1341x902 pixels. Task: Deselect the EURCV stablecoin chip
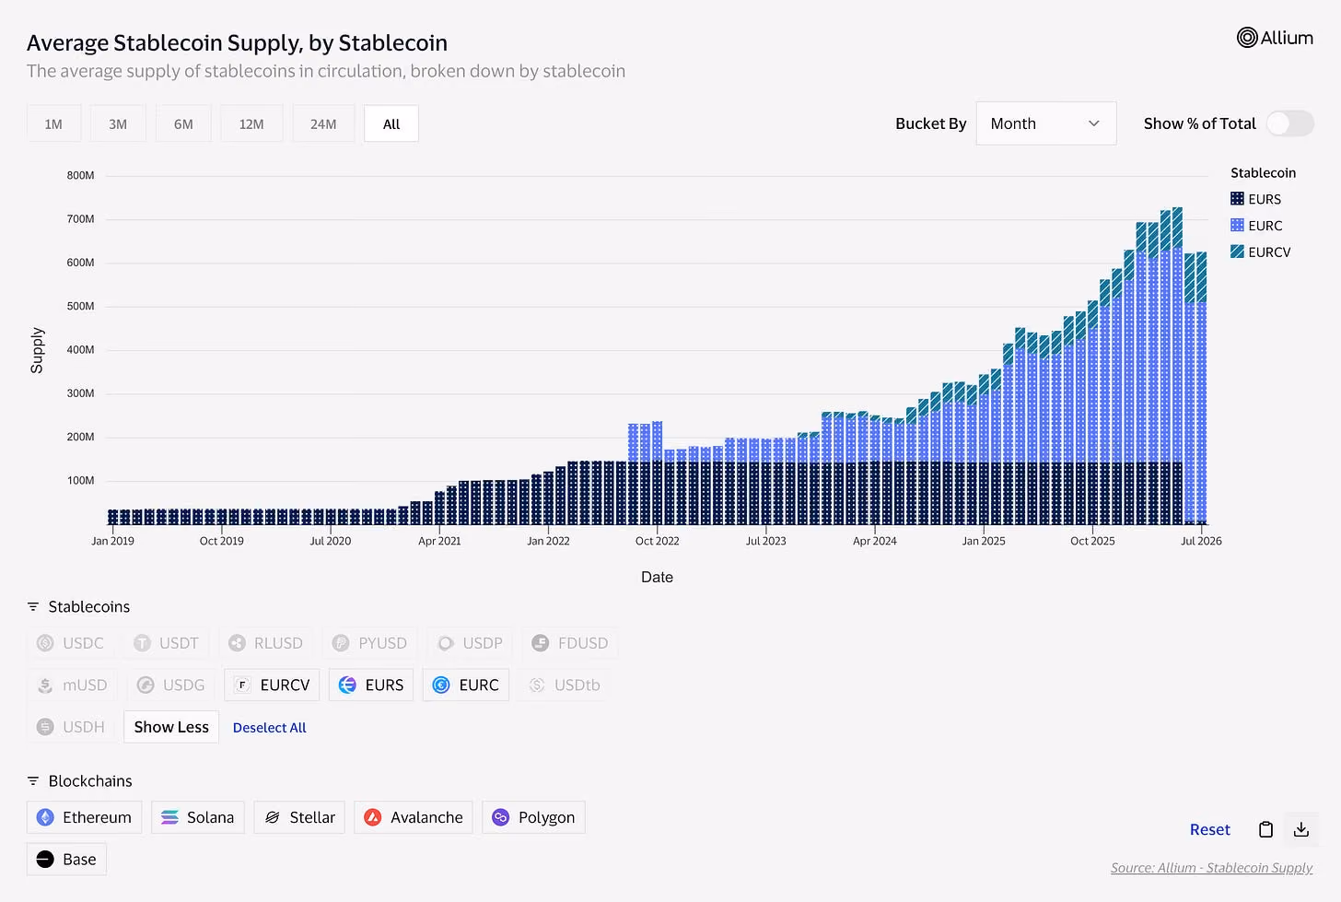272,685
